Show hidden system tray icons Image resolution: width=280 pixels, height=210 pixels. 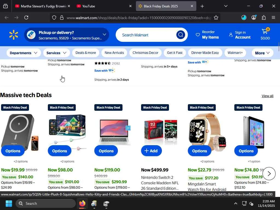236,203
